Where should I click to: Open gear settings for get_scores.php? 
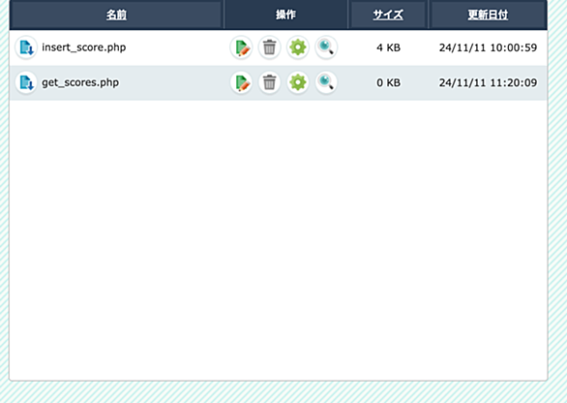pyautogui.click(x=298, y=82)
